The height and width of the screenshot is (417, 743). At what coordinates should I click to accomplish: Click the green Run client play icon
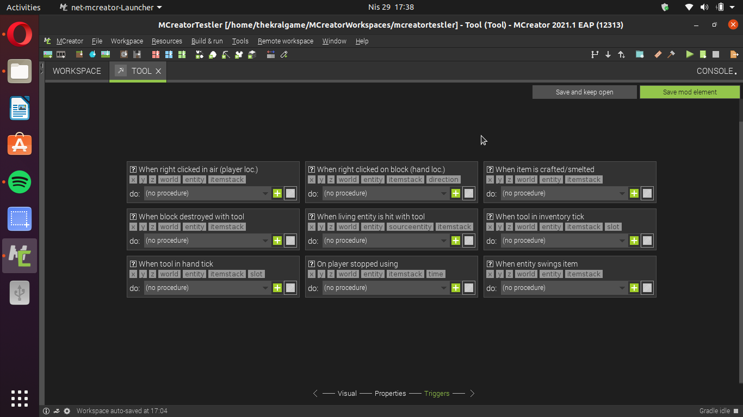690,54
